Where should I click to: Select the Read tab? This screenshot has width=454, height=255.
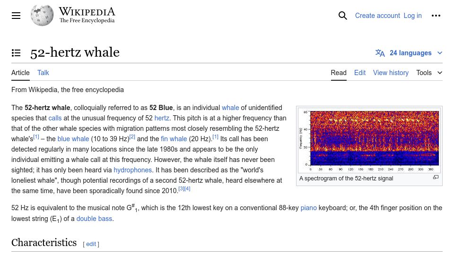click(x=339, y=73)
